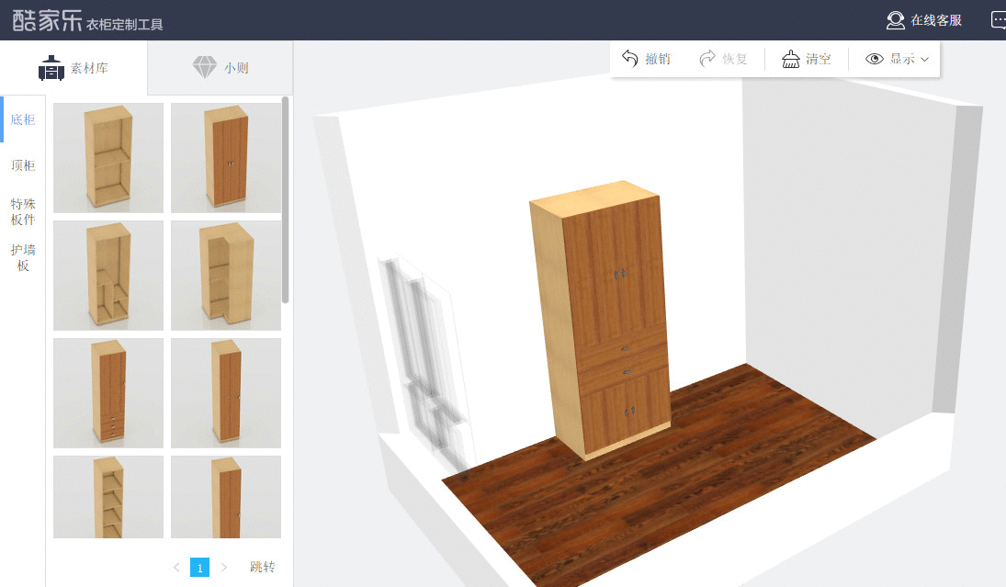Click the 衣柜定制工具 title text
The image size is (1006, 587).
pyautogui.click(x=124, y=25)
